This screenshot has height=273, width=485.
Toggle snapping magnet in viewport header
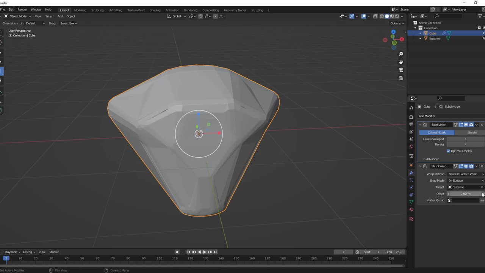tap(200, 16)
